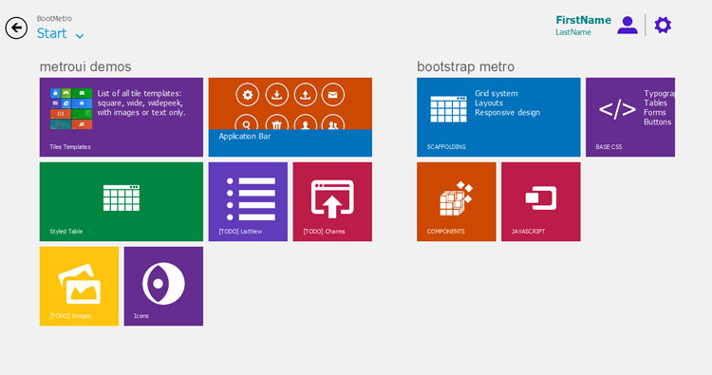Click the FirstName user name
Image resolution: width=712 pixels, height=375 pixels.
tap(584, 20)
